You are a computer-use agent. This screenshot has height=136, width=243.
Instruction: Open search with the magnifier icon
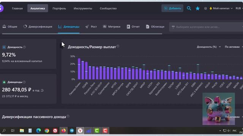pos(189,8)
